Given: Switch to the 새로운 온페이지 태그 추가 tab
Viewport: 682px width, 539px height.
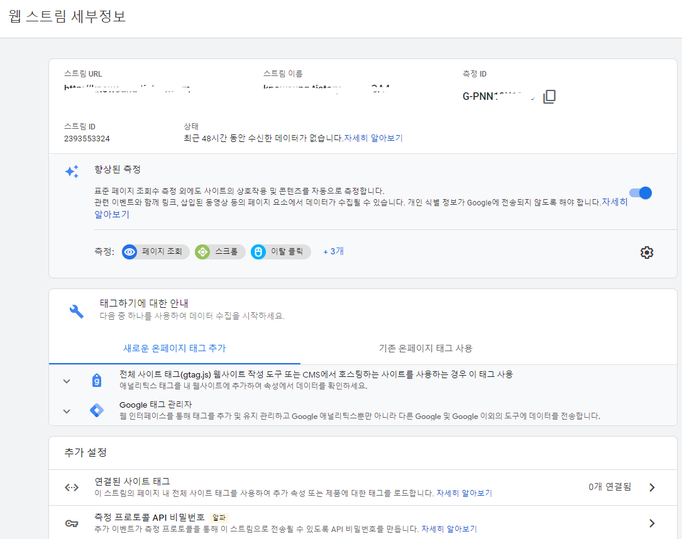Looking at the screenshot, I should tap(174, 348).
